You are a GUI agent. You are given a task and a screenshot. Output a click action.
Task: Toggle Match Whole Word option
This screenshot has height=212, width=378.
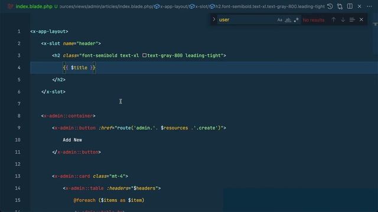(288, 20)
